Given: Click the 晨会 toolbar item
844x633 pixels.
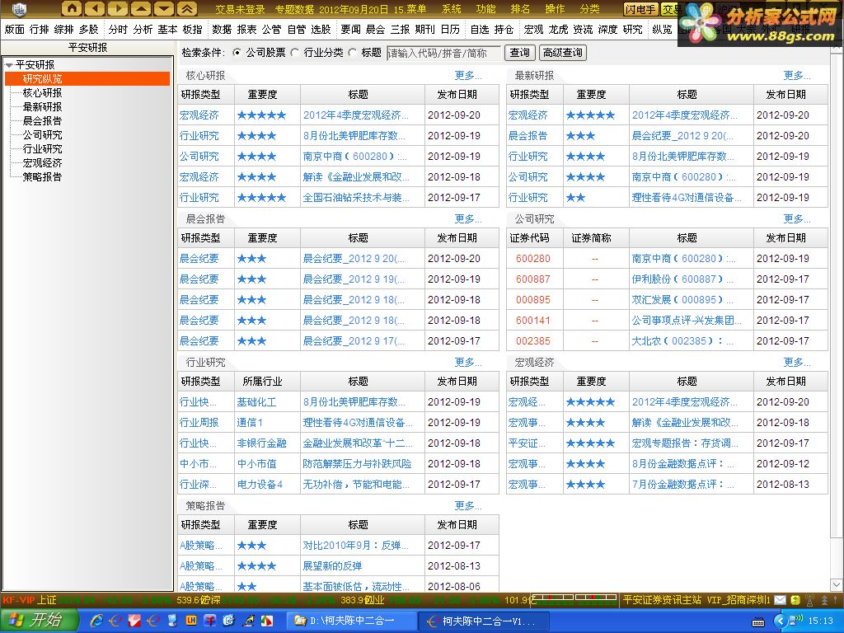Looking at the screenshot, I should (375, 29).
